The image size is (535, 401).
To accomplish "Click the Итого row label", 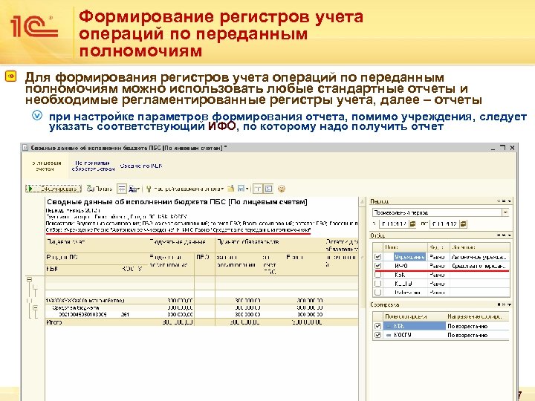I will click(54, 322).
